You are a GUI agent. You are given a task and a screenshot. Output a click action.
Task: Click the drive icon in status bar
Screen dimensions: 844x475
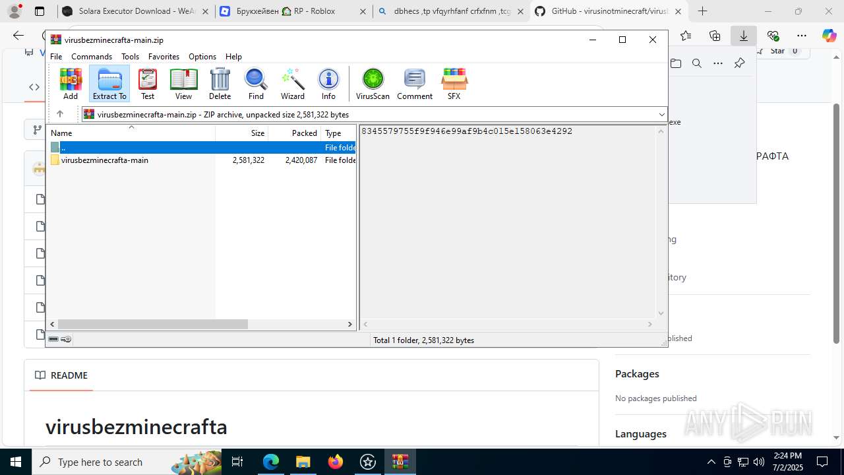53,339
